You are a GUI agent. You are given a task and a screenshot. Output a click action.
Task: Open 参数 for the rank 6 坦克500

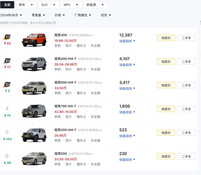[57, 164]
